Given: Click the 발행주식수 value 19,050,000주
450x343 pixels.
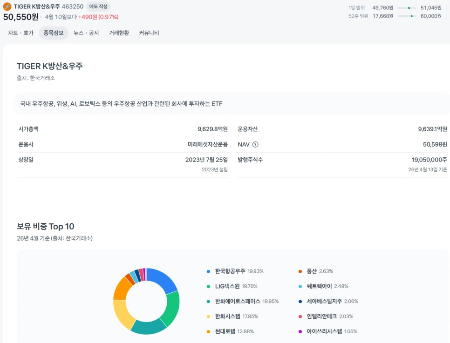Looking at the screenshot, I should point(430,160).
